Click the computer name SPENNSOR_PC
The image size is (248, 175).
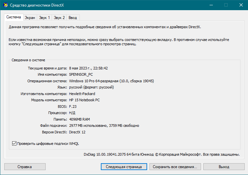(x=81, y=74)
